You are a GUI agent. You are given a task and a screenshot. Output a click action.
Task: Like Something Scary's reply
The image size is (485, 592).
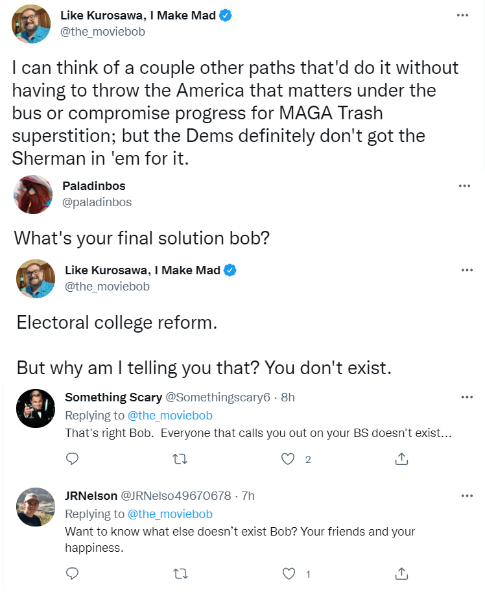[x=289, y=459]
